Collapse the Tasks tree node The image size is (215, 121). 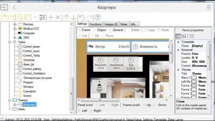pyautogui.click(x=9, y=42)
